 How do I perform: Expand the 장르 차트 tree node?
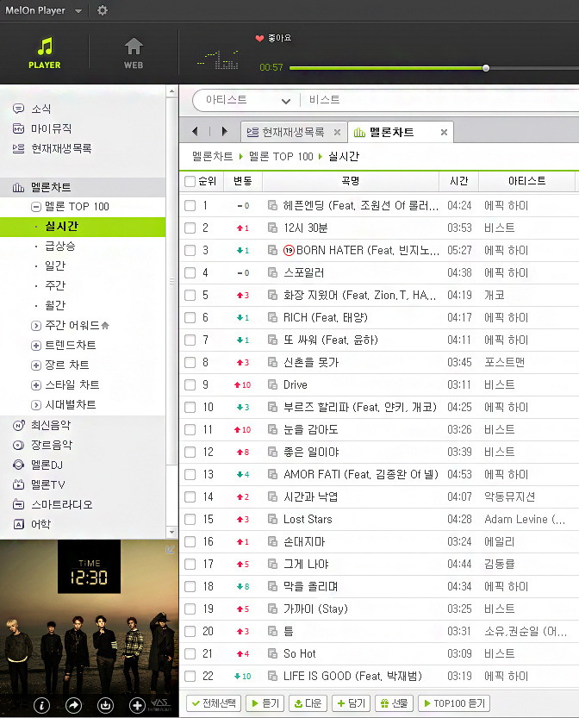coord(35,365)
